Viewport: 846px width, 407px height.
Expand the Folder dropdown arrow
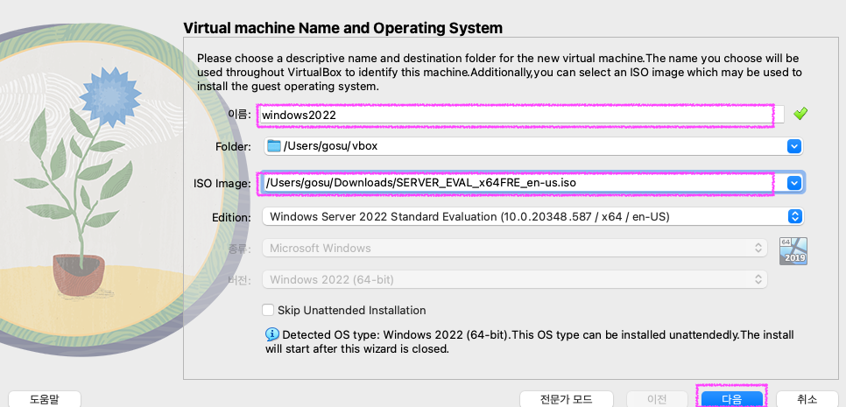tap(793, 146)
